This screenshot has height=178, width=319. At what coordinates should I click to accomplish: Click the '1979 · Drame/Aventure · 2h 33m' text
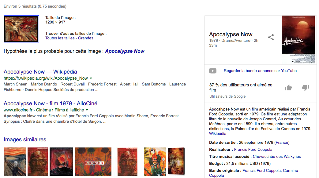click(x=234, y=43)
